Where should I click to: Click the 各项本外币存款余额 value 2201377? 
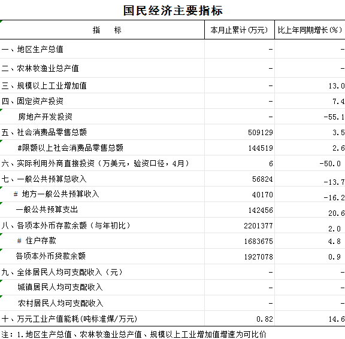coord(258,226)
